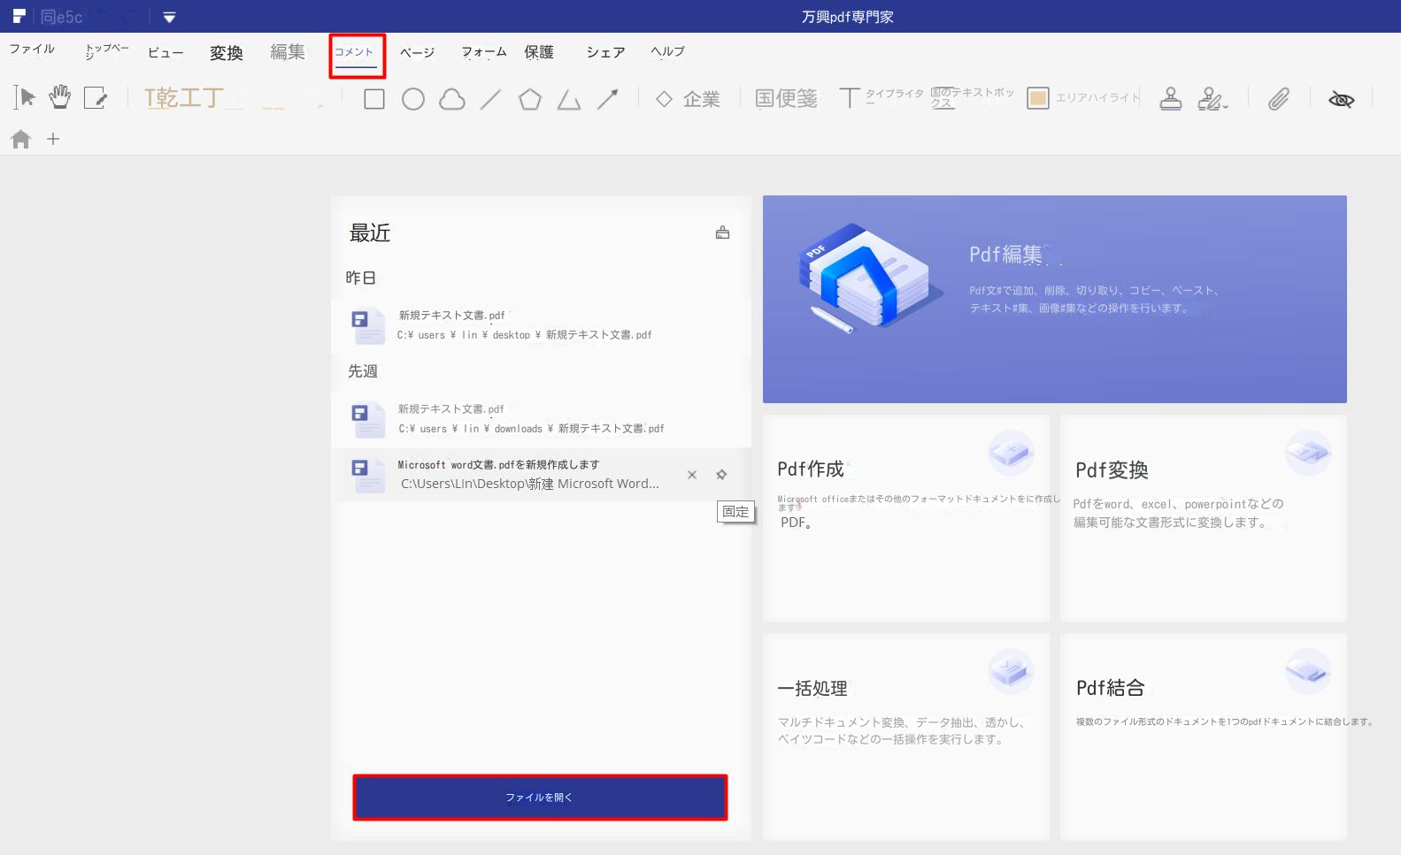
Task: Open a new tab with plus
Action: (x=53, y=139)
